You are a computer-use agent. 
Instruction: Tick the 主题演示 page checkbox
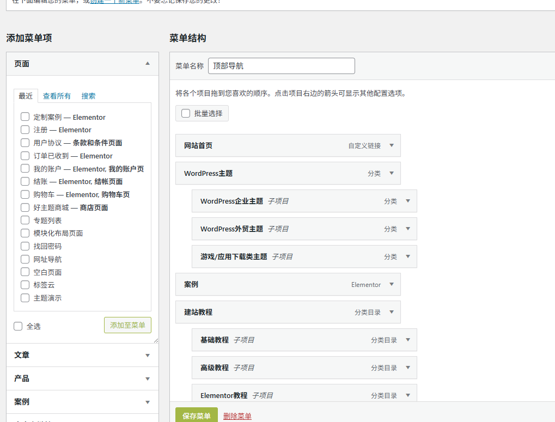tap(25, 298)
